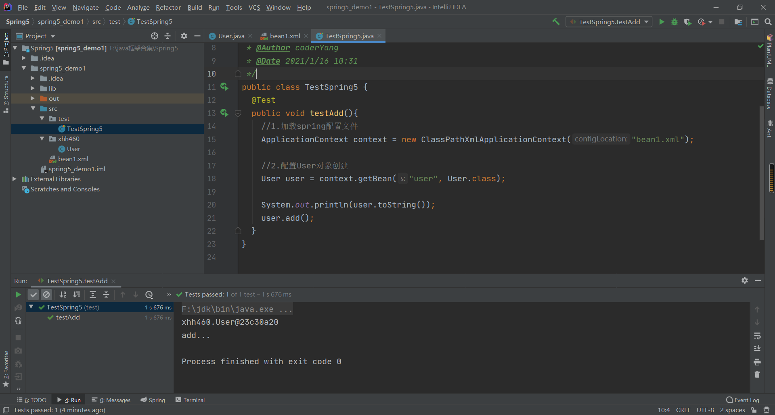Expand the lib folder node
This screenshot has height=415, width=775.
[33, 88]
